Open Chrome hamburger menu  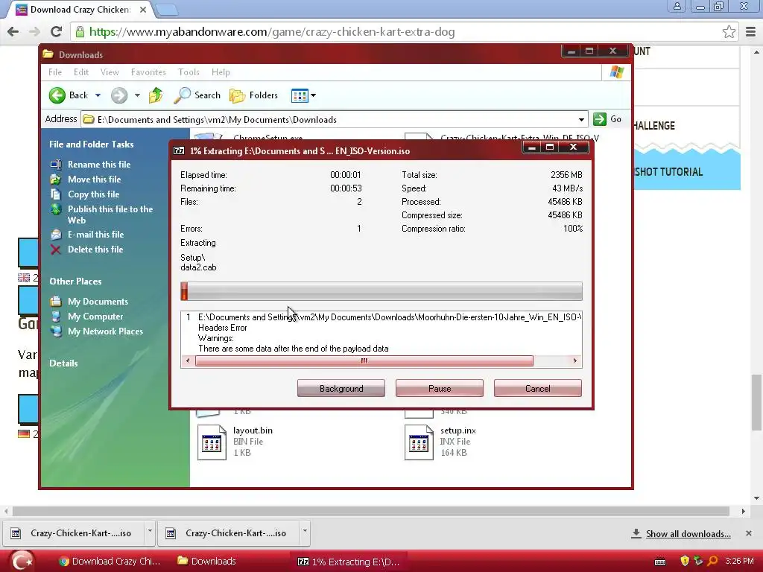click(x=751, y=31)
